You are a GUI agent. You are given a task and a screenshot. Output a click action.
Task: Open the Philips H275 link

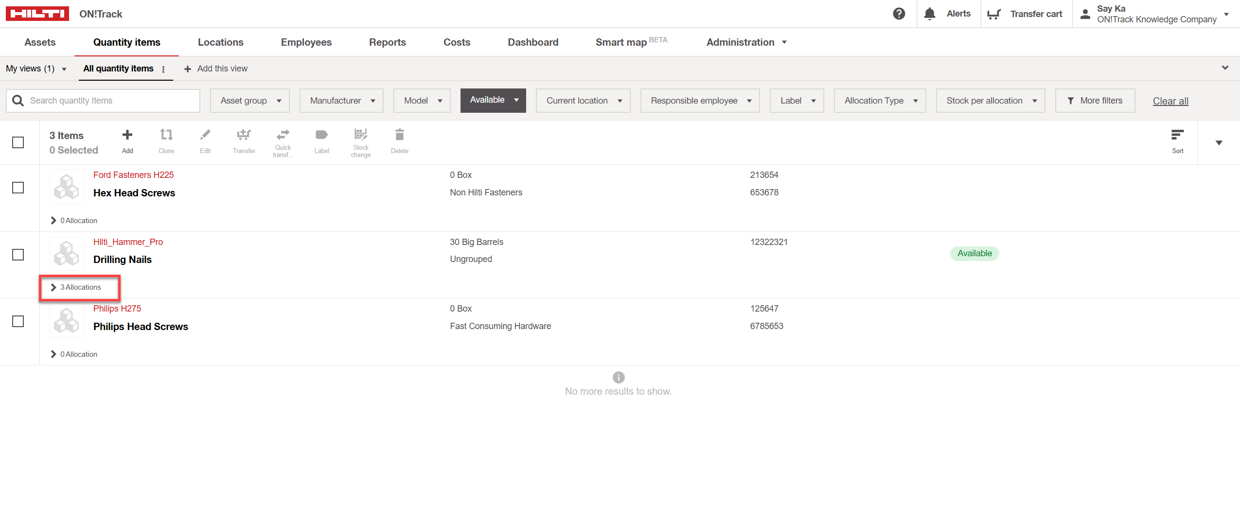[117, 309]
